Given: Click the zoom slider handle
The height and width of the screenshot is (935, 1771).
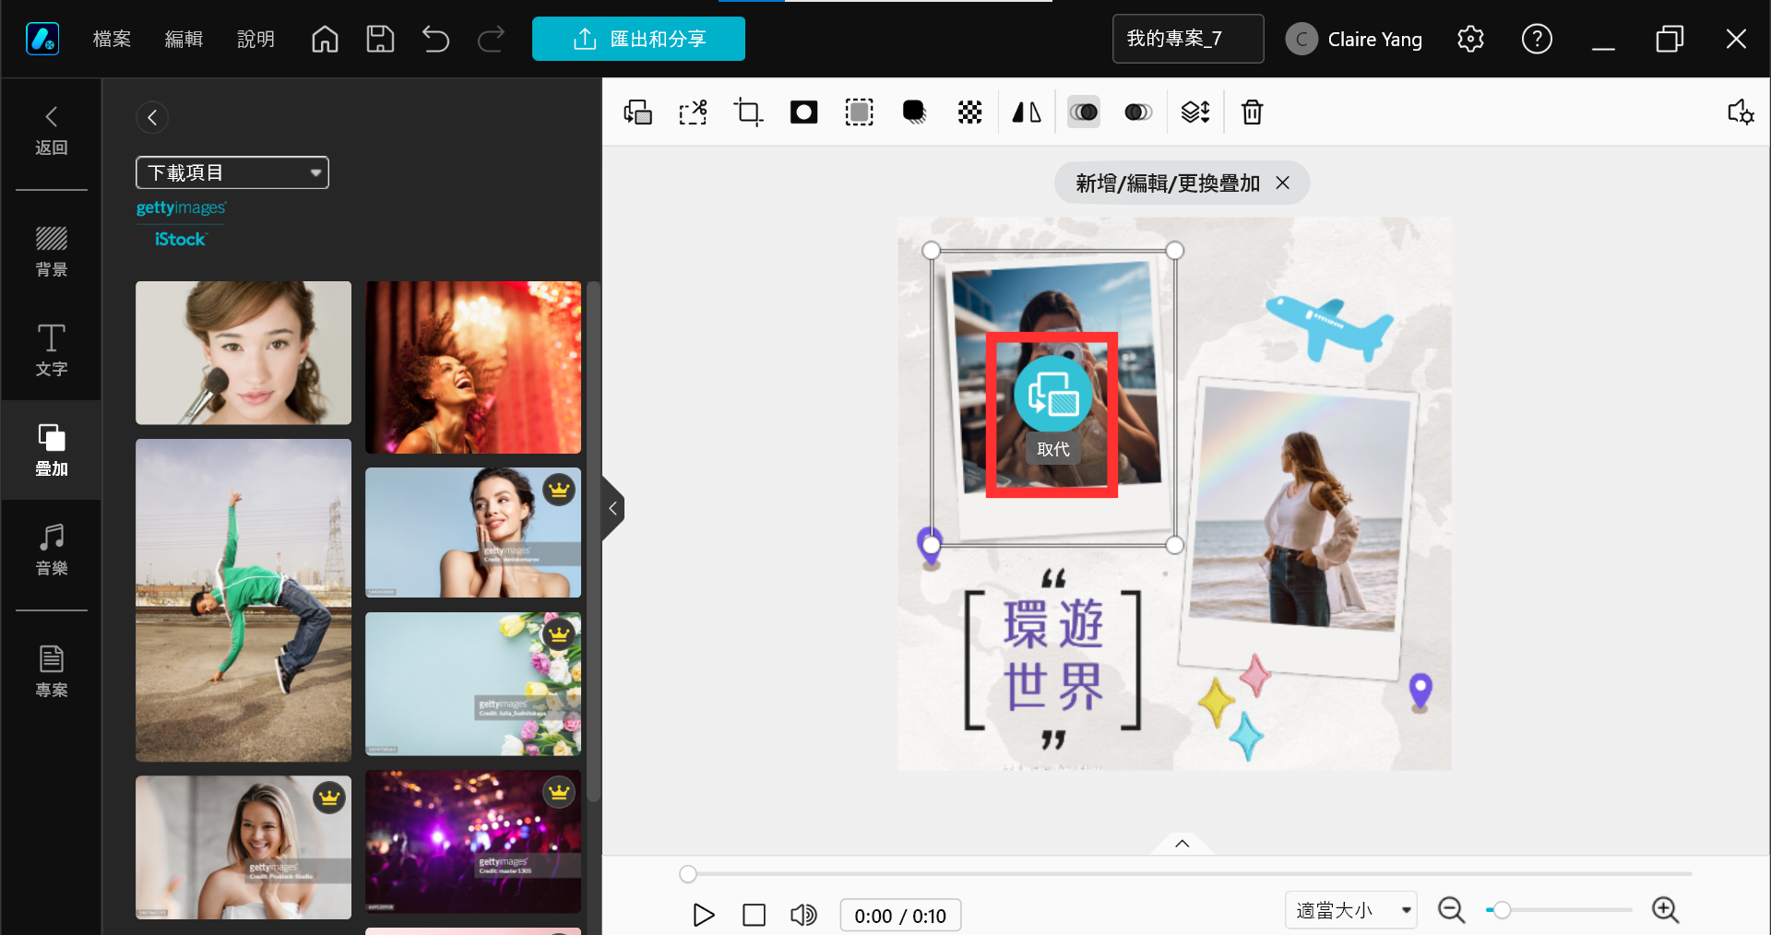Looking at the screenshot, I should (x=1502, y=911).
